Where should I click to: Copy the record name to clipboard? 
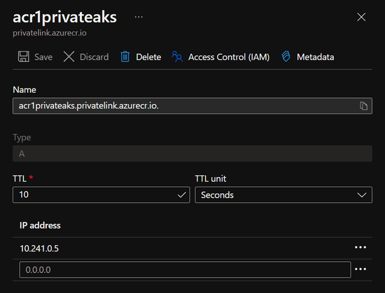point(364,106)
